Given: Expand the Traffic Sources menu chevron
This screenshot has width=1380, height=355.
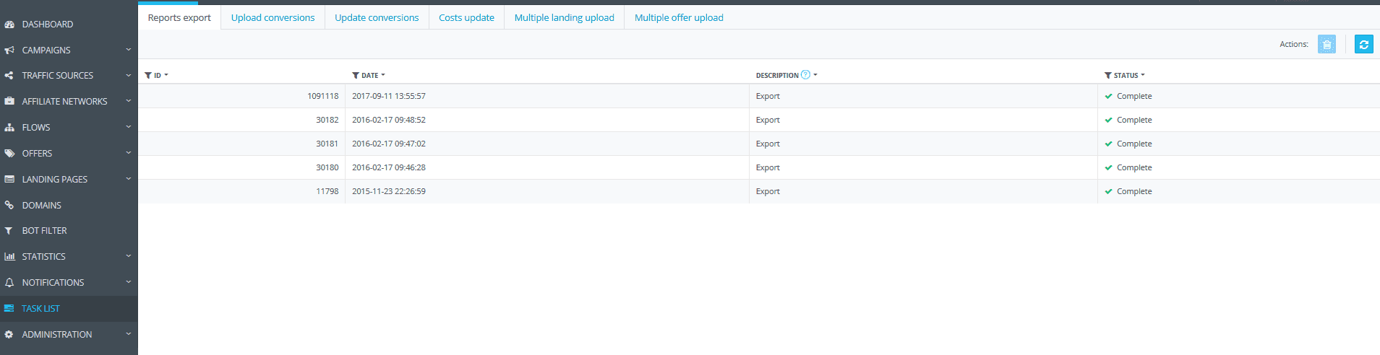Looking at the screenshot, I should [x=128, y=75].
